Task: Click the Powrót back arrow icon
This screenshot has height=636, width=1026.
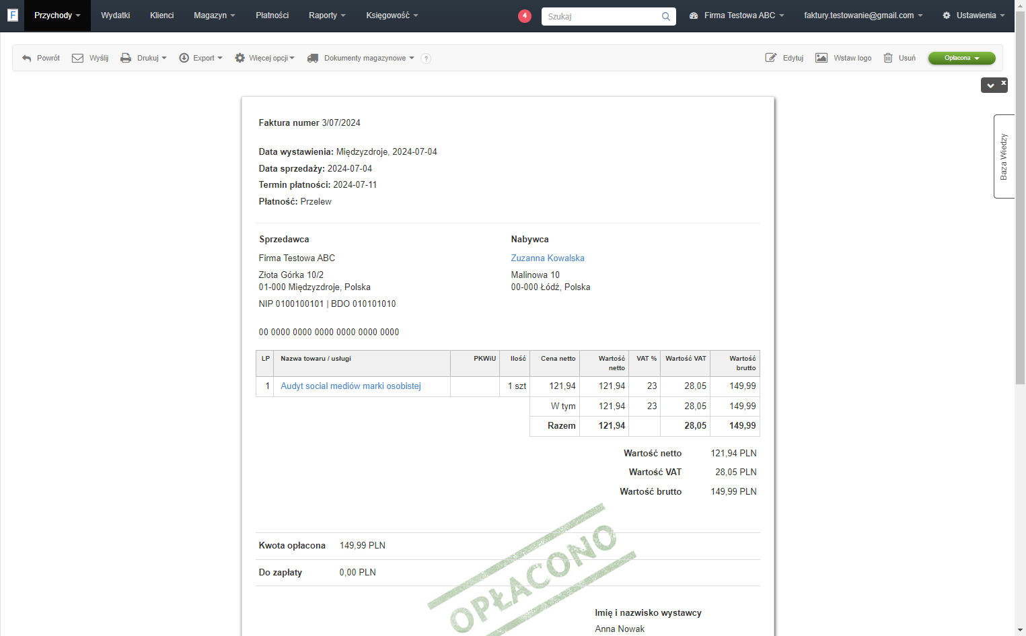Action: coord(27,58)
